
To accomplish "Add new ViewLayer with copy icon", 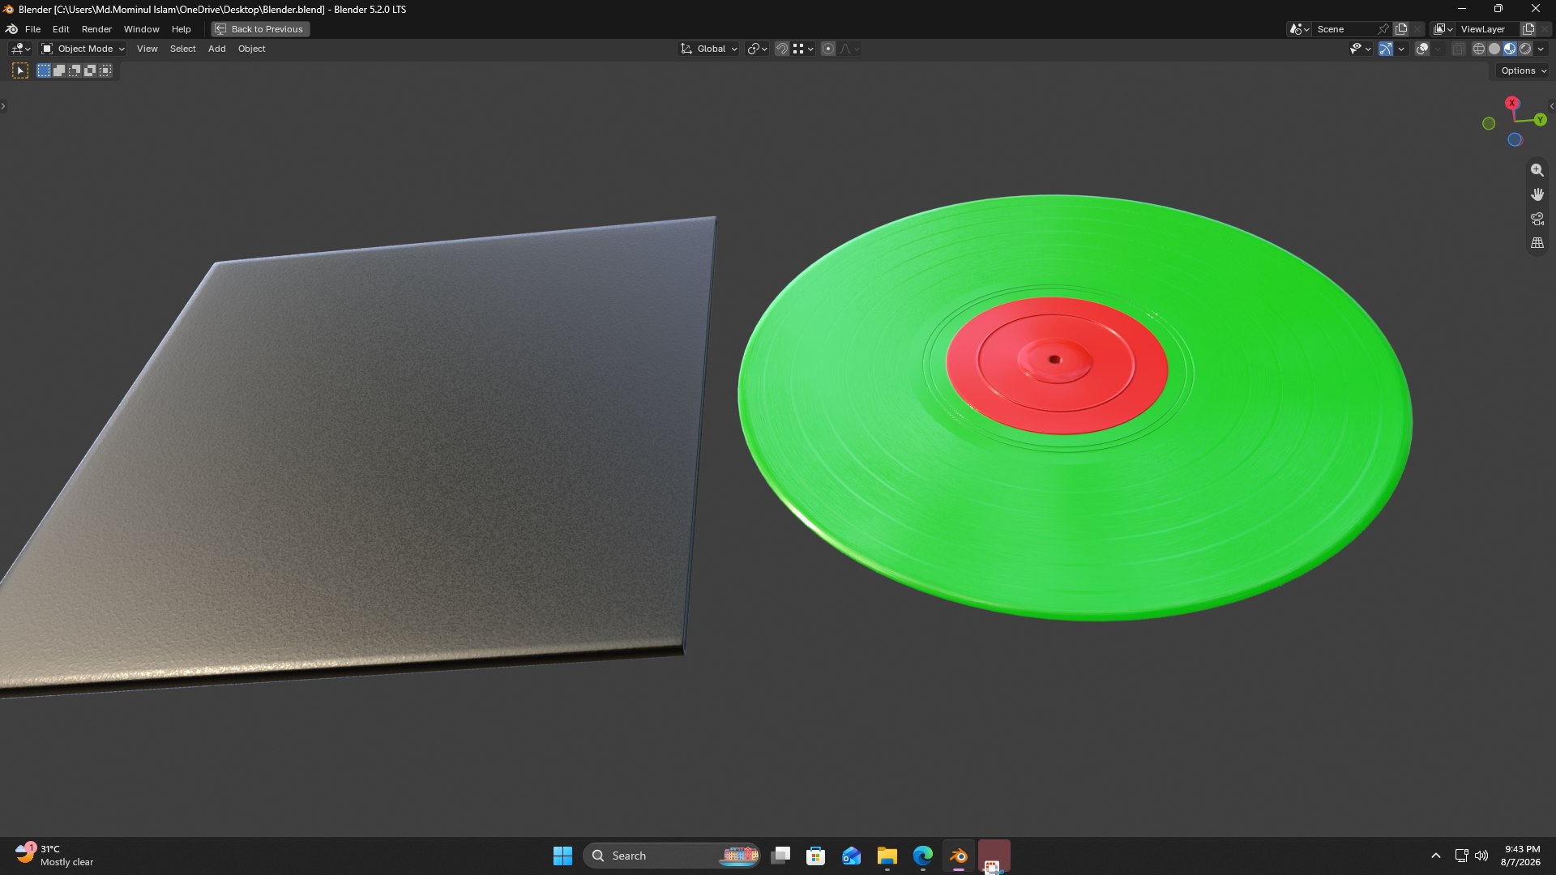I will tap(1528, 29).
